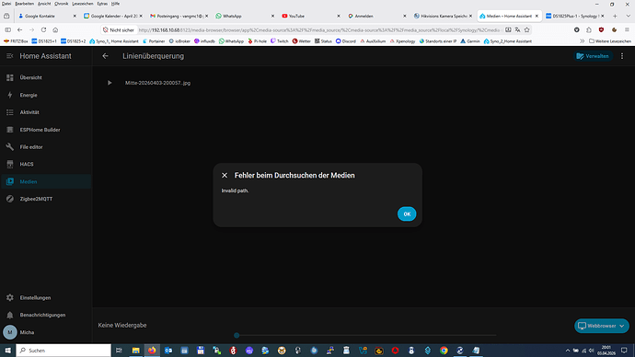This screenshot has height=357, width=635.
Task: Open FRITZ!Box bookmark
Action: (16, 41)
